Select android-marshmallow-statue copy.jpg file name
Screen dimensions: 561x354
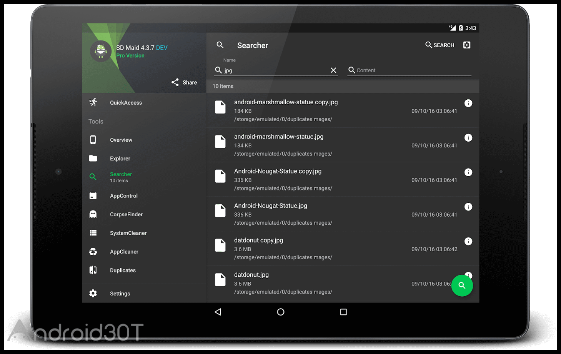(x=286, y=102)
